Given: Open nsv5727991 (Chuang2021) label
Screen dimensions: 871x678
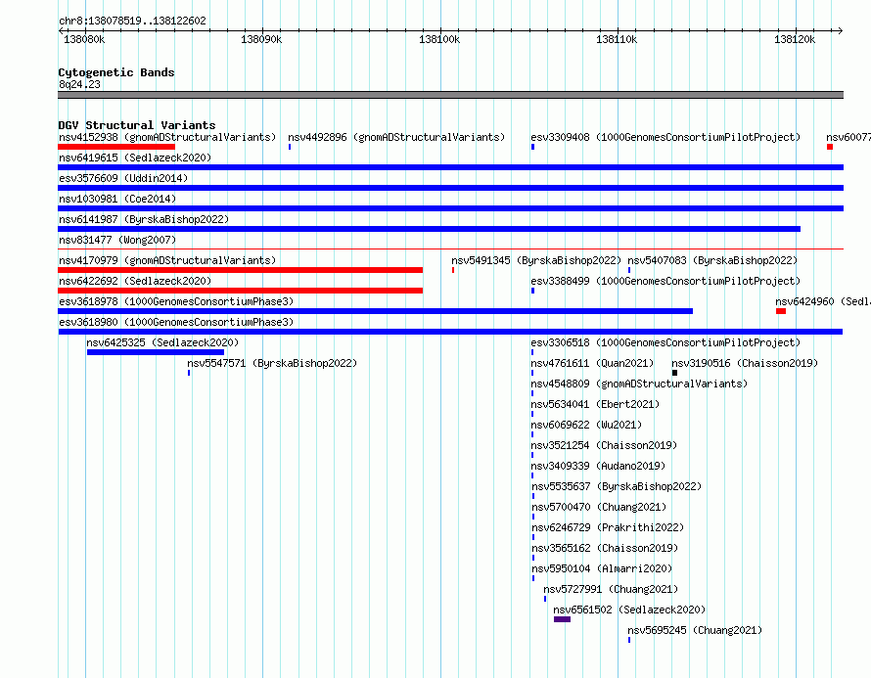Looking at the screenshot, I should tap(611, 589).
